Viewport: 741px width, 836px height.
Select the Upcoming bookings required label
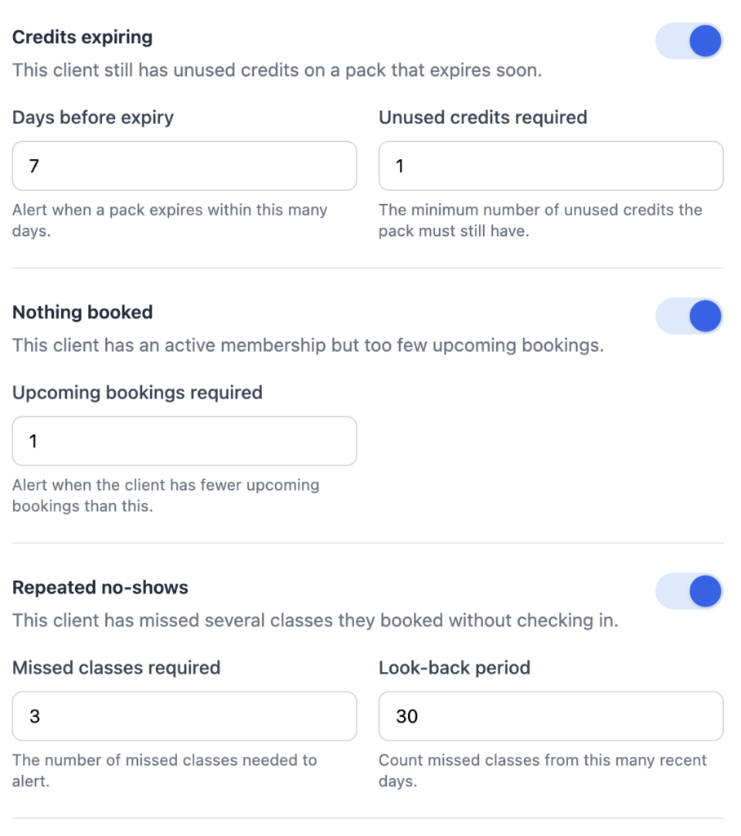[138, 393]
